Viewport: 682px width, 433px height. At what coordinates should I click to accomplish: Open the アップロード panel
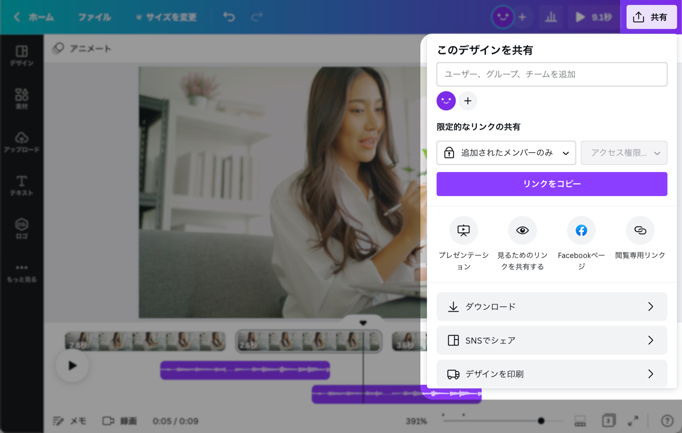22,142
